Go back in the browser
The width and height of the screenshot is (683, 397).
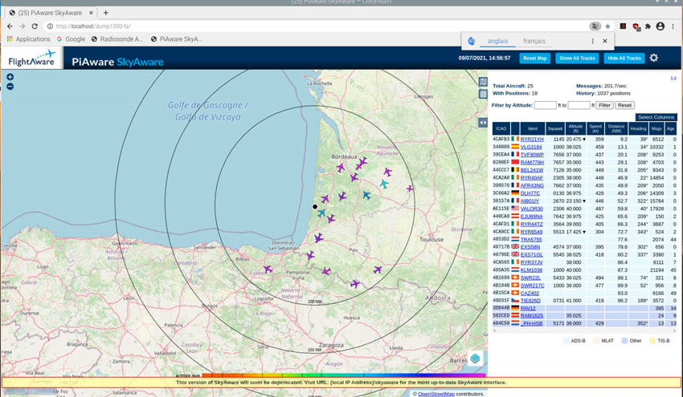[10, 26]
